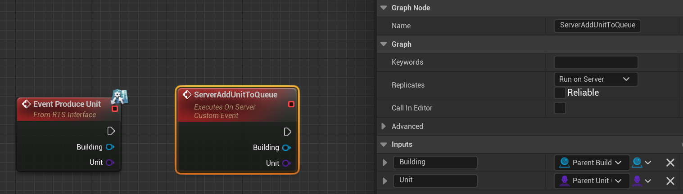The image size is (683, 194).
Task: Click the Building output pin on Event Produce Unit
Action: (x=109, y=147)
